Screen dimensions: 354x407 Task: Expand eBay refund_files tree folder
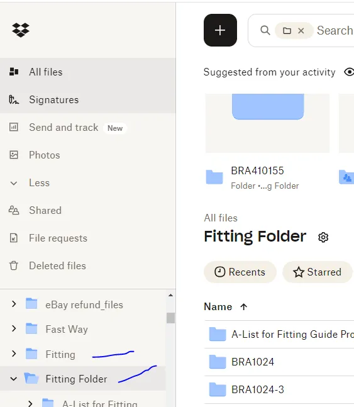click(x=14, y=304)
